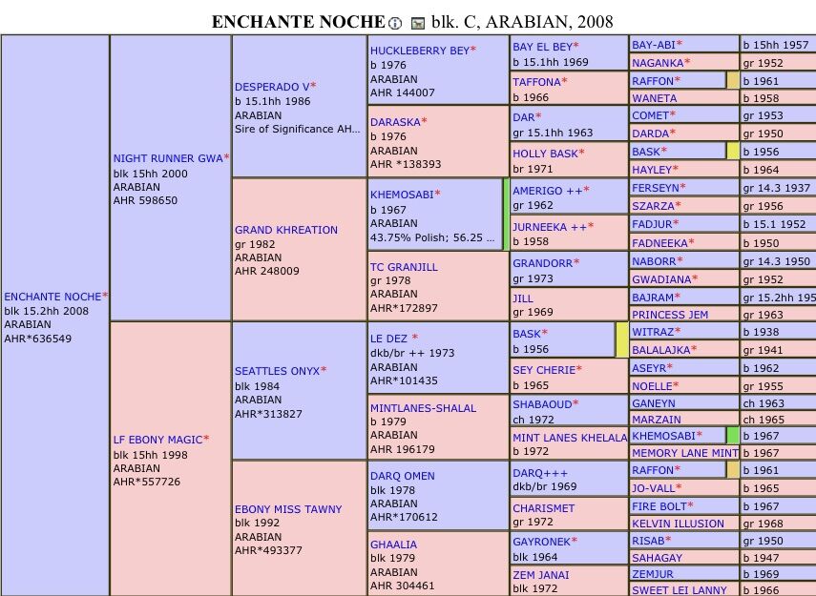Click yellow marker beside BASK, sire of LE DEZ
The width and height of the screenshot is (816, 596).
coord(621,339)
